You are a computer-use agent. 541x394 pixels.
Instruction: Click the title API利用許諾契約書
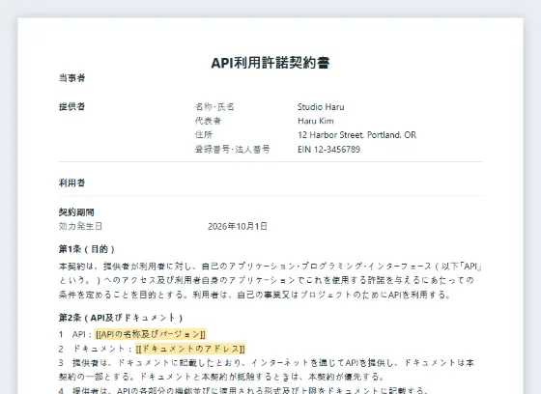[270, 63]
